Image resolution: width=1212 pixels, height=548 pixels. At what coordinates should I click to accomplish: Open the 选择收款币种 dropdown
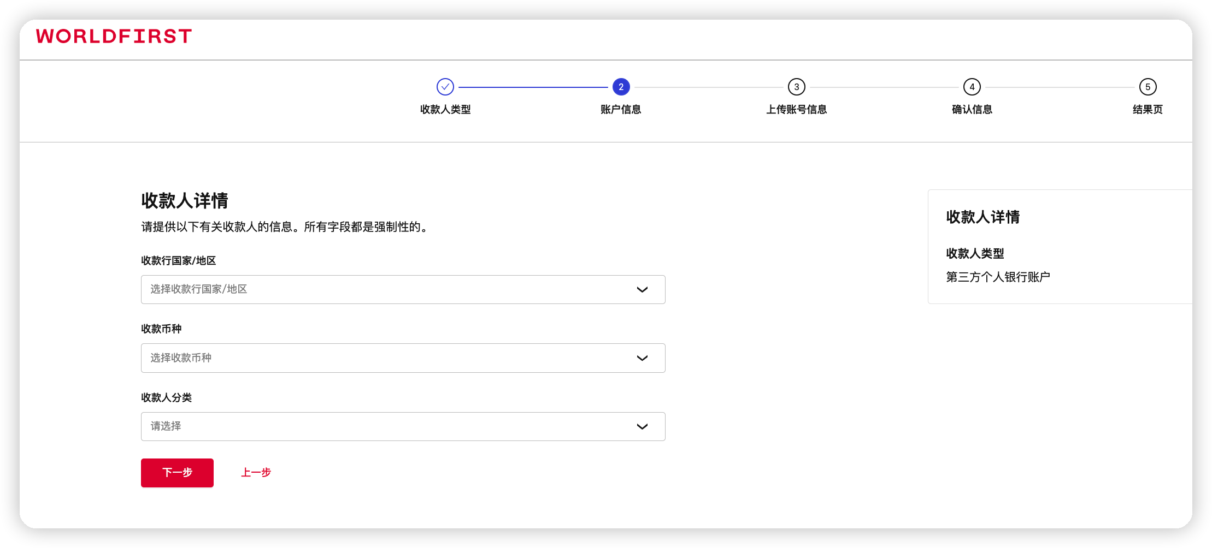[383, 358]
